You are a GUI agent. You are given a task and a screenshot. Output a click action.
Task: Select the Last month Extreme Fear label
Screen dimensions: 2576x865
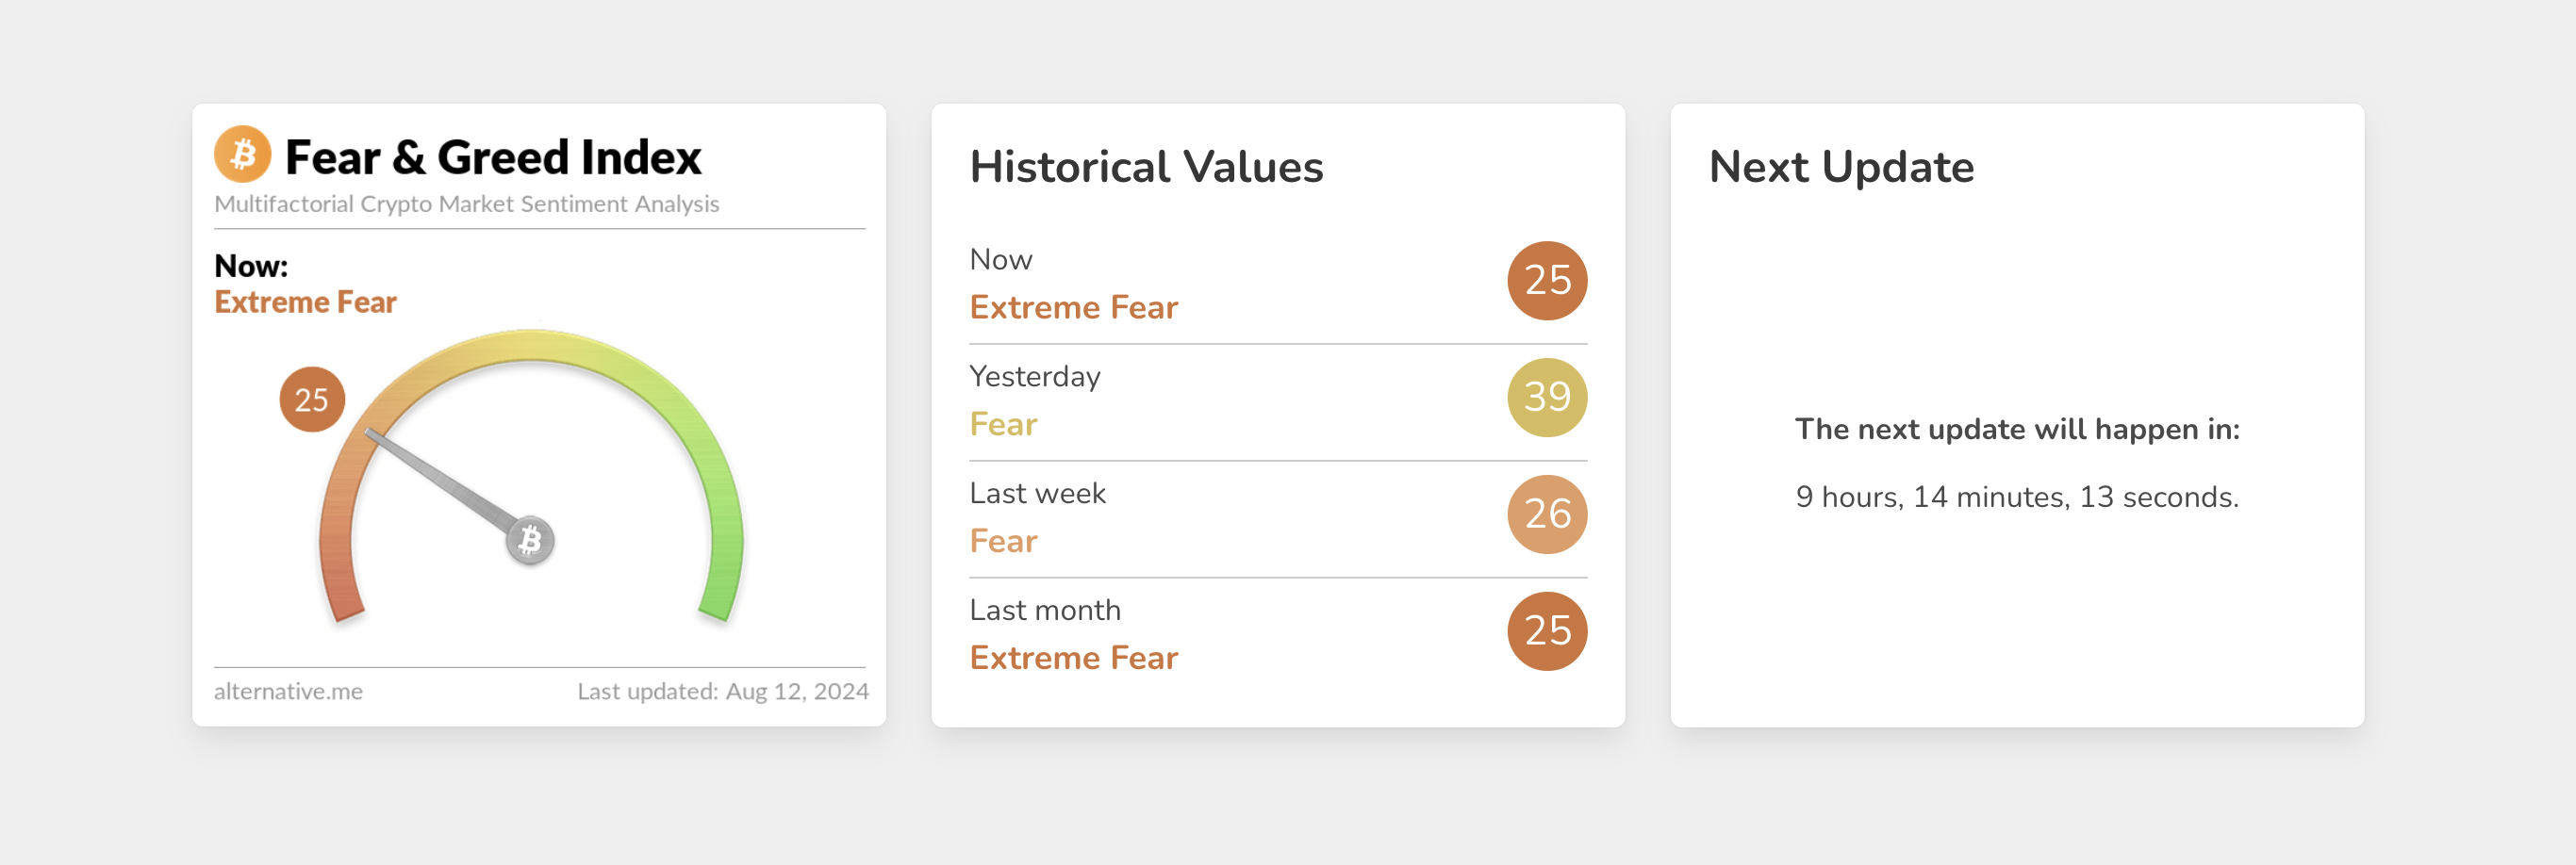pos(1074,659)
